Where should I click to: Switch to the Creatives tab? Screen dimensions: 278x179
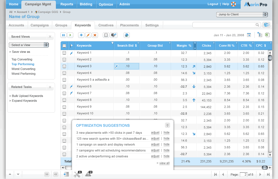click(106, 25)
